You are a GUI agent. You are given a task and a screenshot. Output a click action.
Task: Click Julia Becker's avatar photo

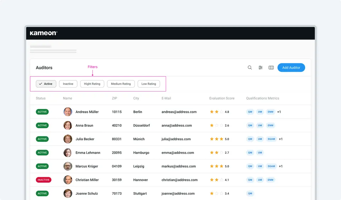point(67,139)
